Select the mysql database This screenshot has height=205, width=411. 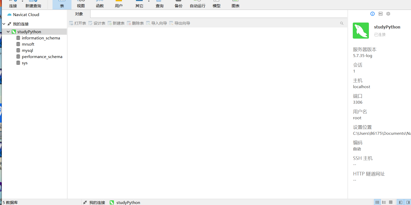pyautogui.click(x=27, y=51)
